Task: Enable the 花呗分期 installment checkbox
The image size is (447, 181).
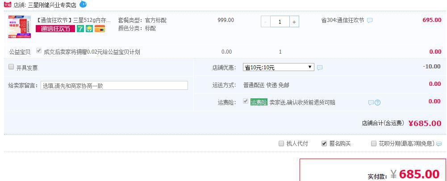Action: pos(374,143)
